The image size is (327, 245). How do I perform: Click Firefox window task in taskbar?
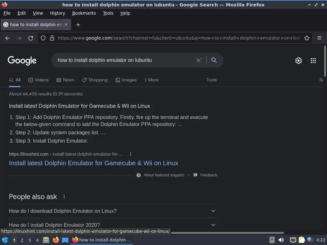click(x=102, y=240)
